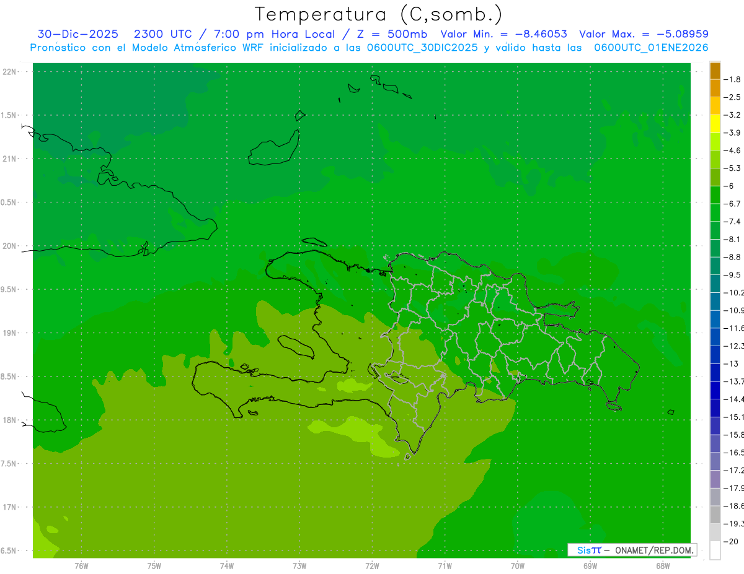Viewport: 744px width, 574px height.
Task: Click the SisTT ONAMET/REP.DOM. credit box
Action: [x=632, y=550]
